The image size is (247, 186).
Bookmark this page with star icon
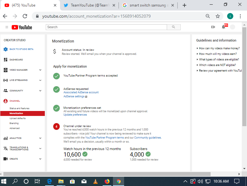[x=218, y=16]
